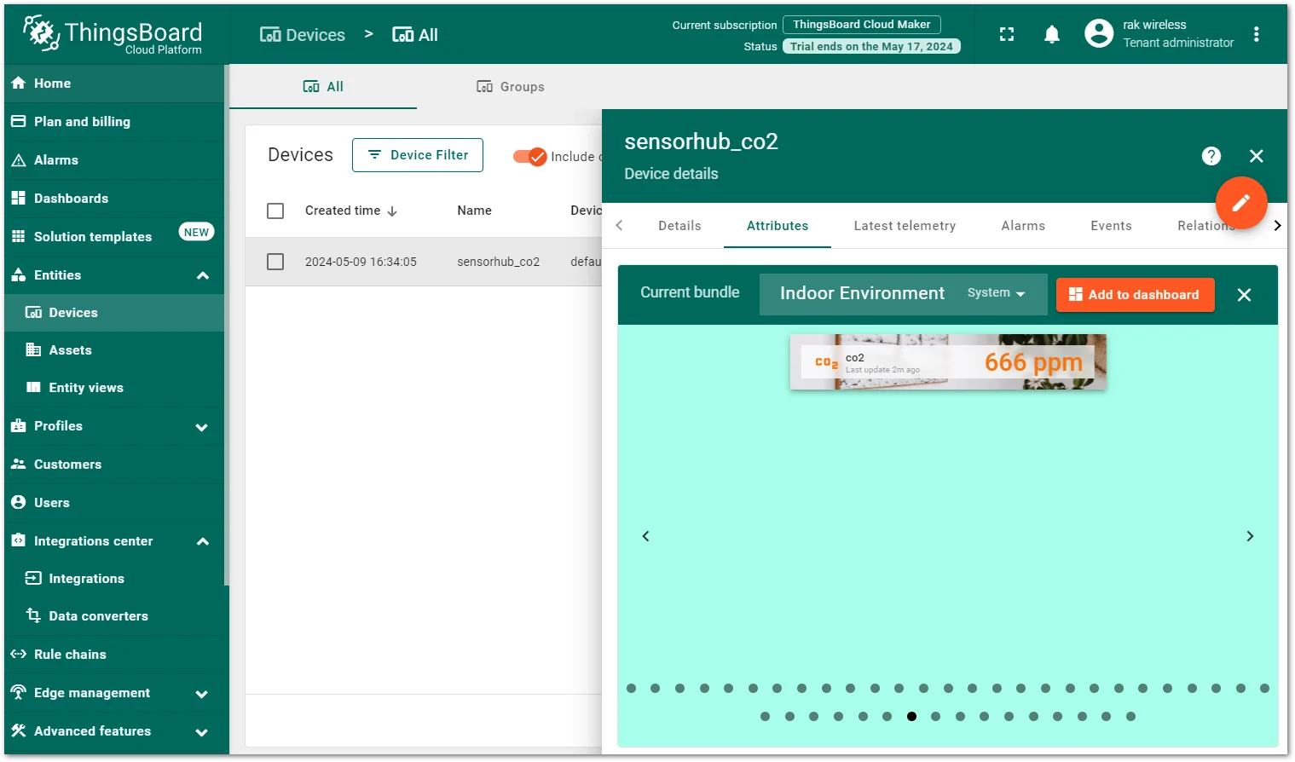1295x762 pixels.
Task: Open Assets under Entities
Action: pos(114,350)
